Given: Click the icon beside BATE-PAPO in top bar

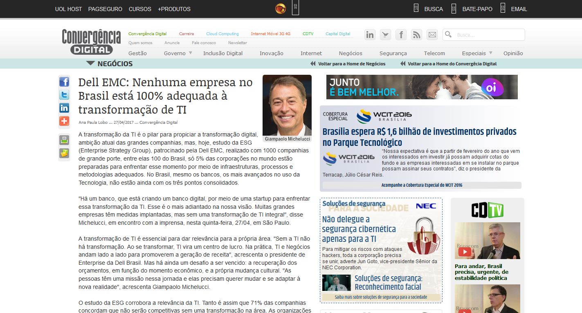Looking at the screenshot, I should click(x=454, y=8).
